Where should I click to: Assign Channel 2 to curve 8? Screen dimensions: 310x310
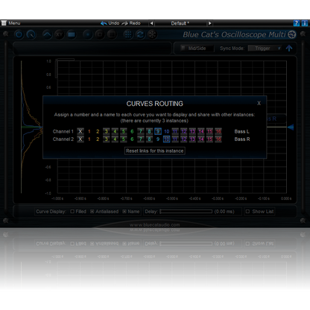[149, 139]
